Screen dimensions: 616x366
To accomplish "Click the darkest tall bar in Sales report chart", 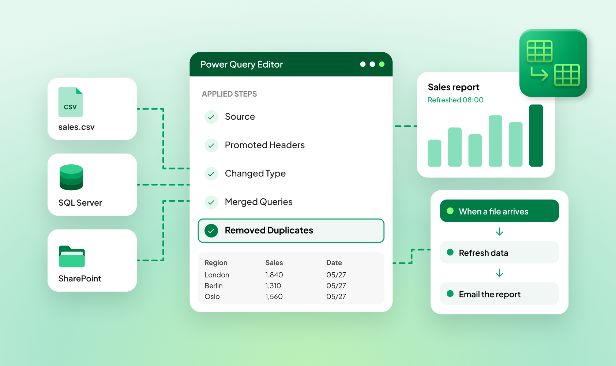I will (x=536, y=136).
